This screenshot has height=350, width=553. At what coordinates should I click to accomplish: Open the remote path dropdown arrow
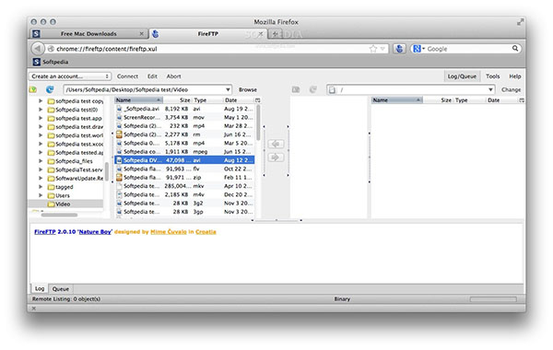(490, 89)
